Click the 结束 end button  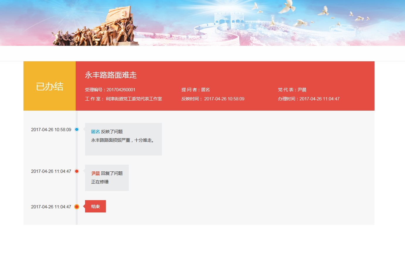pyautogui.click(x=95, y=206)
